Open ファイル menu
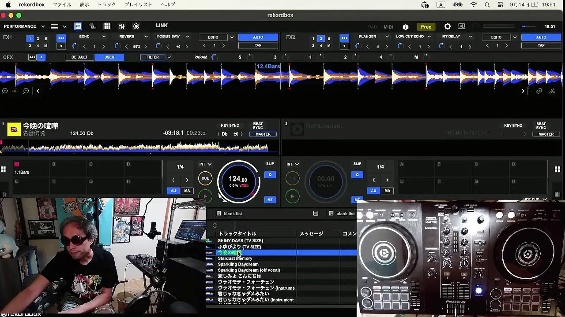The height and width of the screenshot is (317, 565). 62,5
